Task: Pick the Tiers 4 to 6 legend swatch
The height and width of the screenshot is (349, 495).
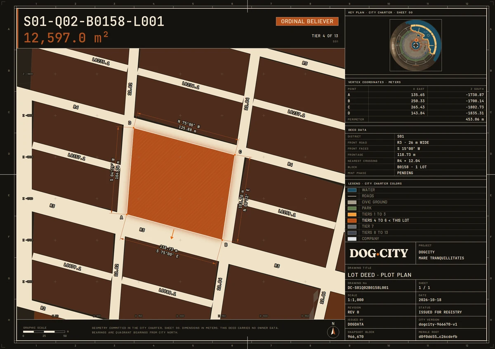Action: (352, 221)
